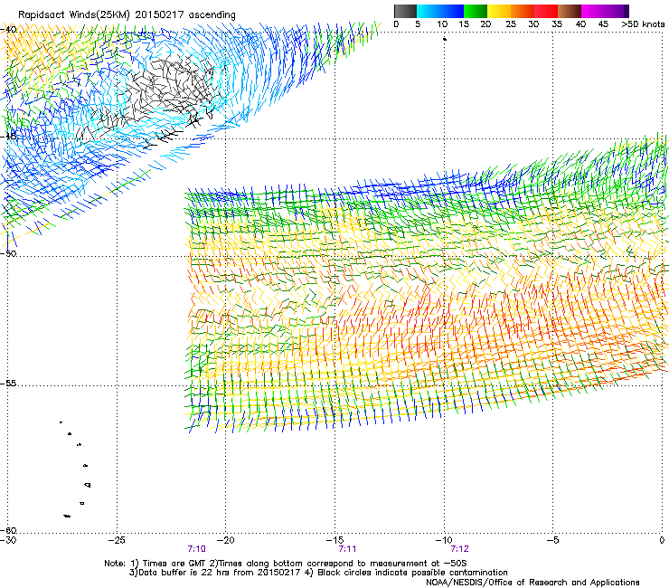Click the brown 35-40 knots legend segment
The width and height of the screenshot is (669, 588).
coord(570,11)
